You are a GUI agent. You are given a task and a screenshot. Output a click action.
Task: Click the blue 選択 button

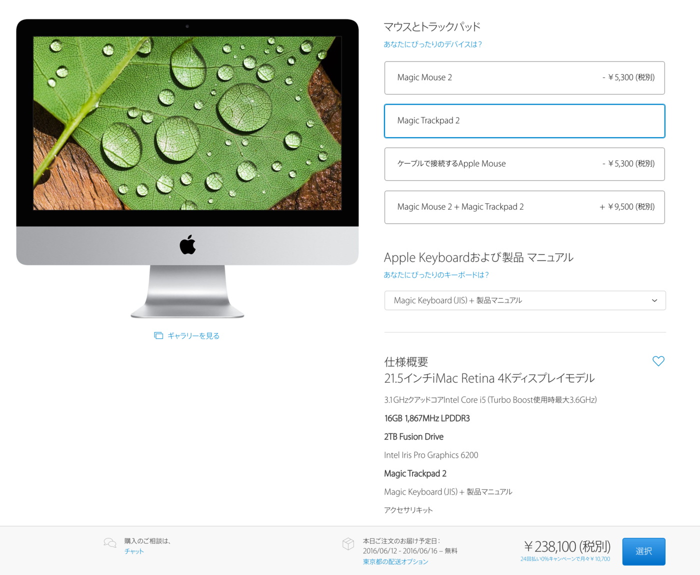(643, 551)
